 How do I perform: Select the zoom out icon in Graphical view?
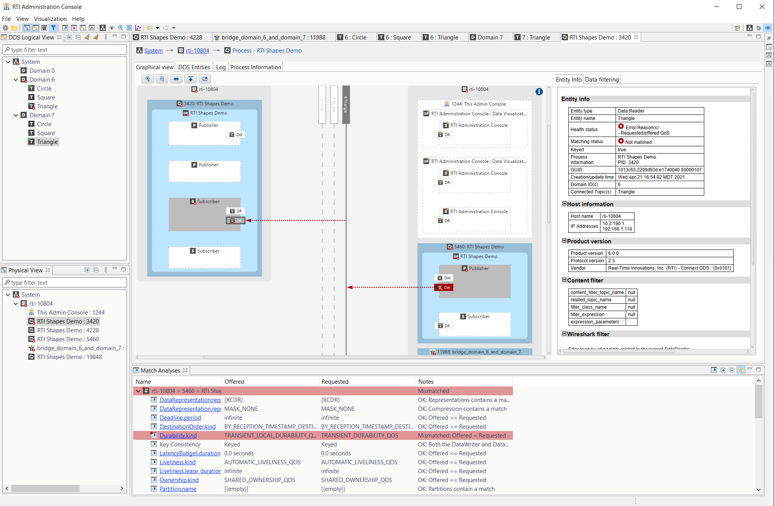point(162,79)
